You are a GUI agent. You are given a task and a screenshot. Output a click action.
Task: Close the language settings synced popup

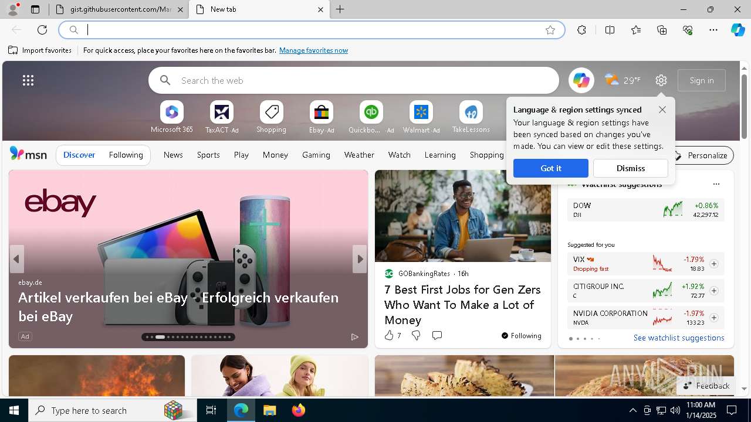[x=662, y=110]
